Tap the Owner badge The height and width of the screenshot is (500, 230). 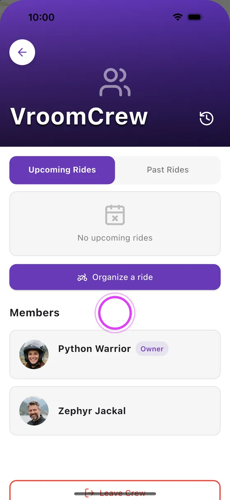coord(152,349)
